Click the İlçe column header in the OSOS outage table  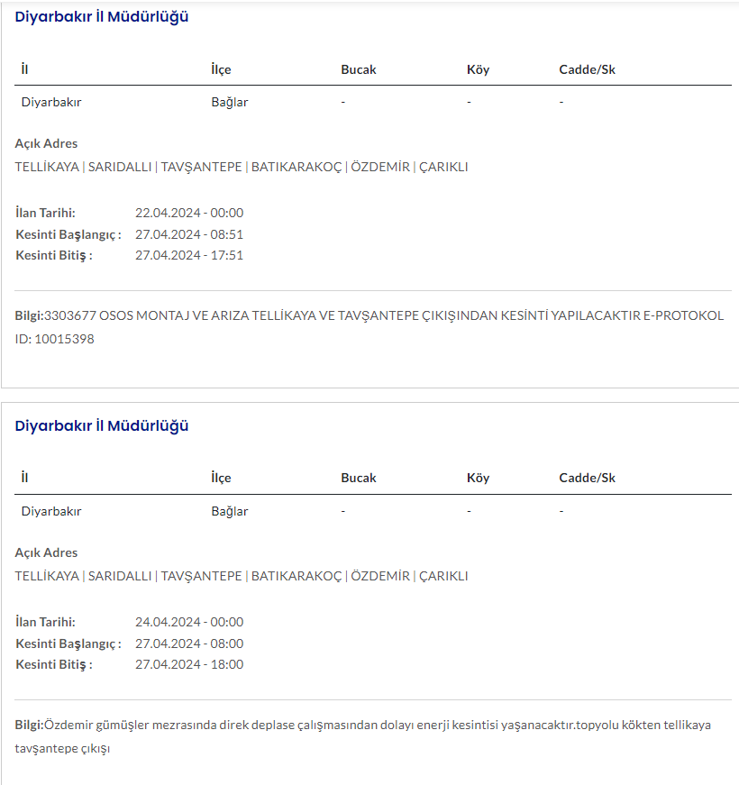pos(221,69)
